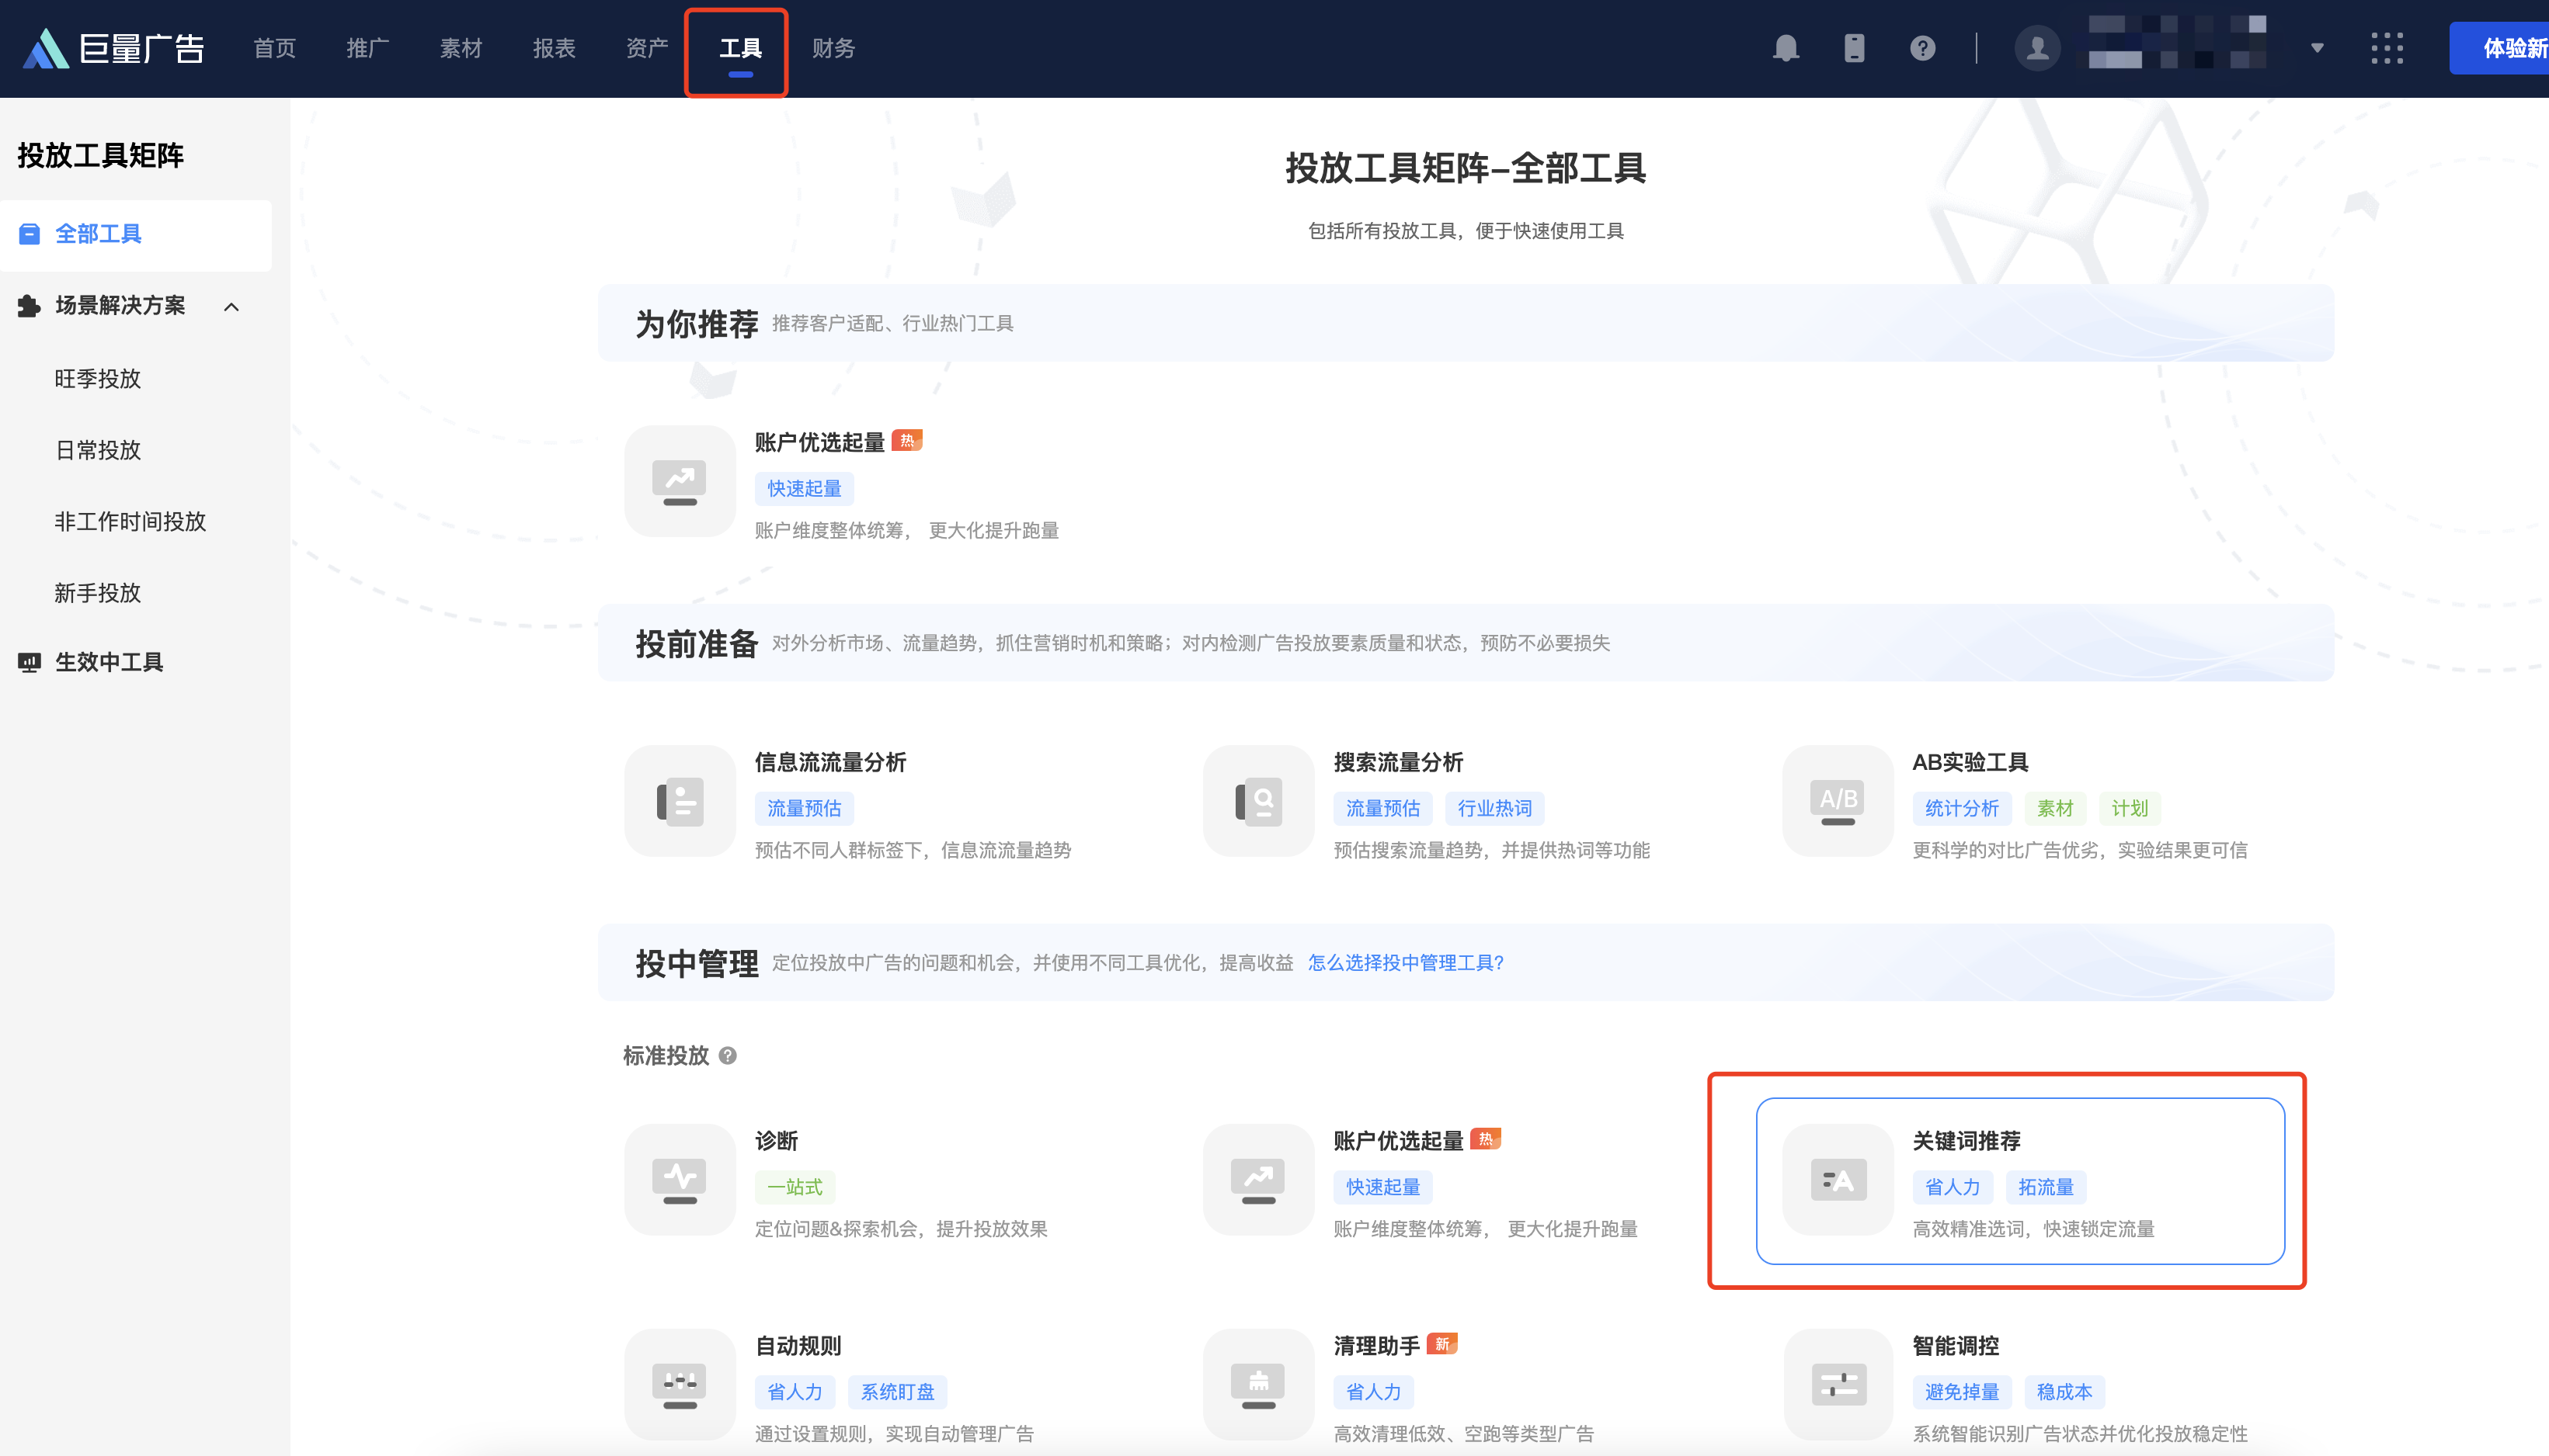Click the 搜索流量分析 tool icon
Screen dimensions: 2549x1456
pos(1258,801)
